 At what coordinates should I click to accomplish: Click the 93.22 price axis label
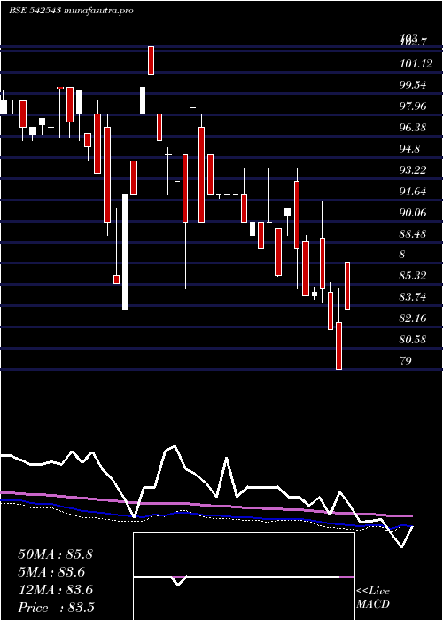tap(413, 170)
